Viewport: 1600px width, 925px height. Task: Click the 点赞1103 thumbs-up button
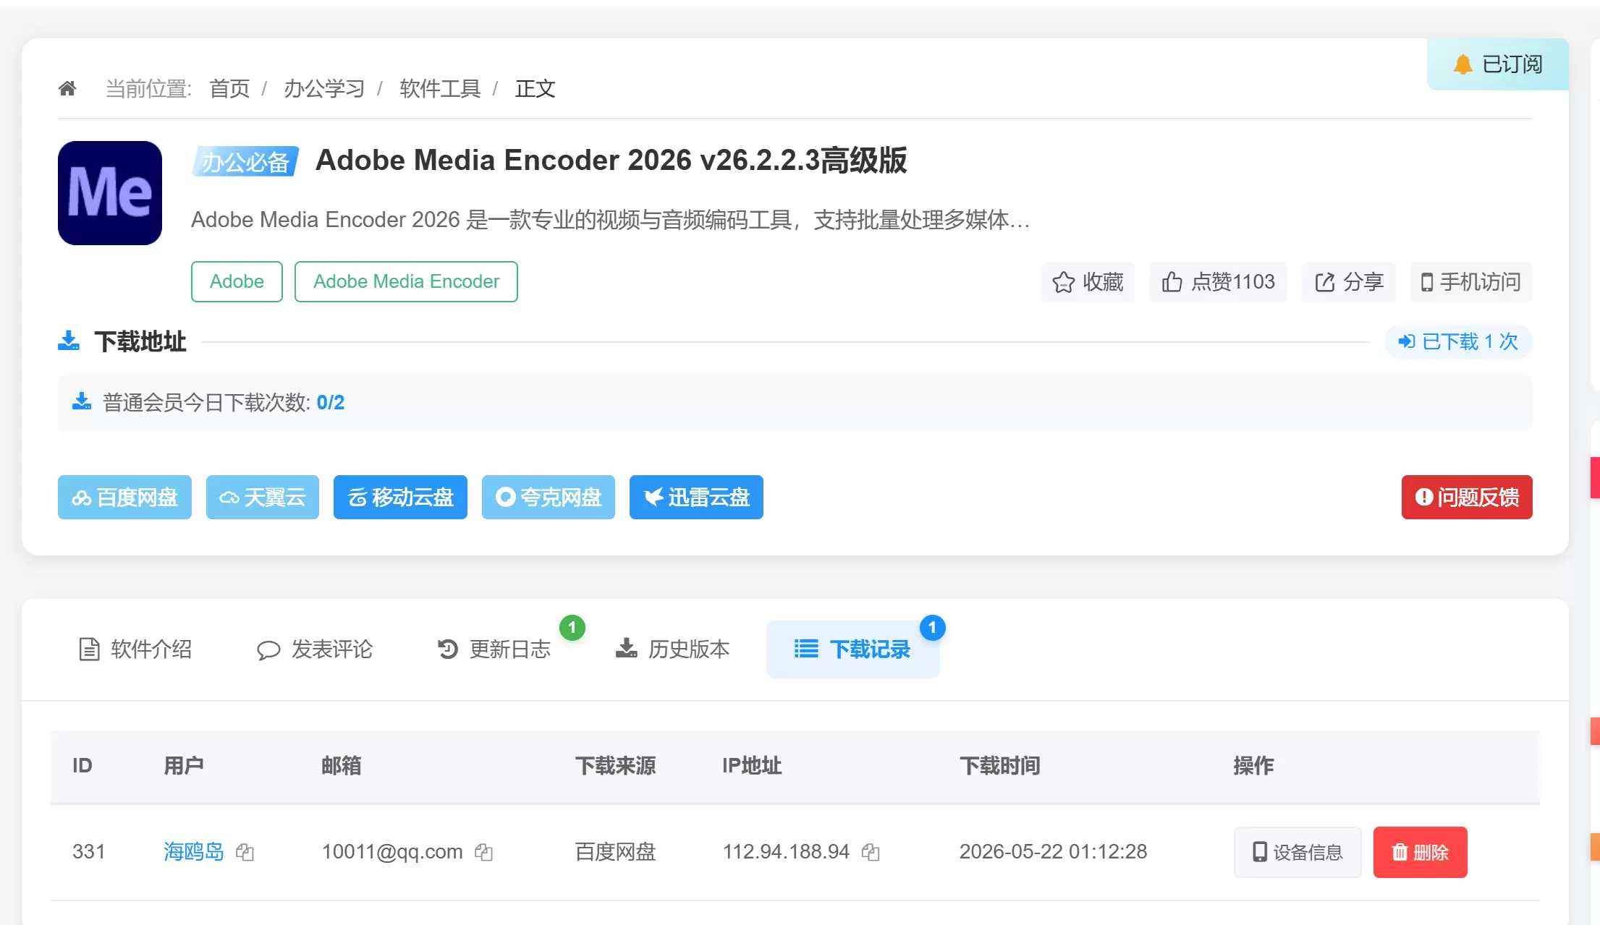(x=1218, y=282)
